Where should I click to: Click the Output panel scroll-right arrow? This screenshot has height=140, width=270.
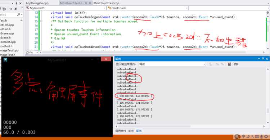(x=264, y=126)
